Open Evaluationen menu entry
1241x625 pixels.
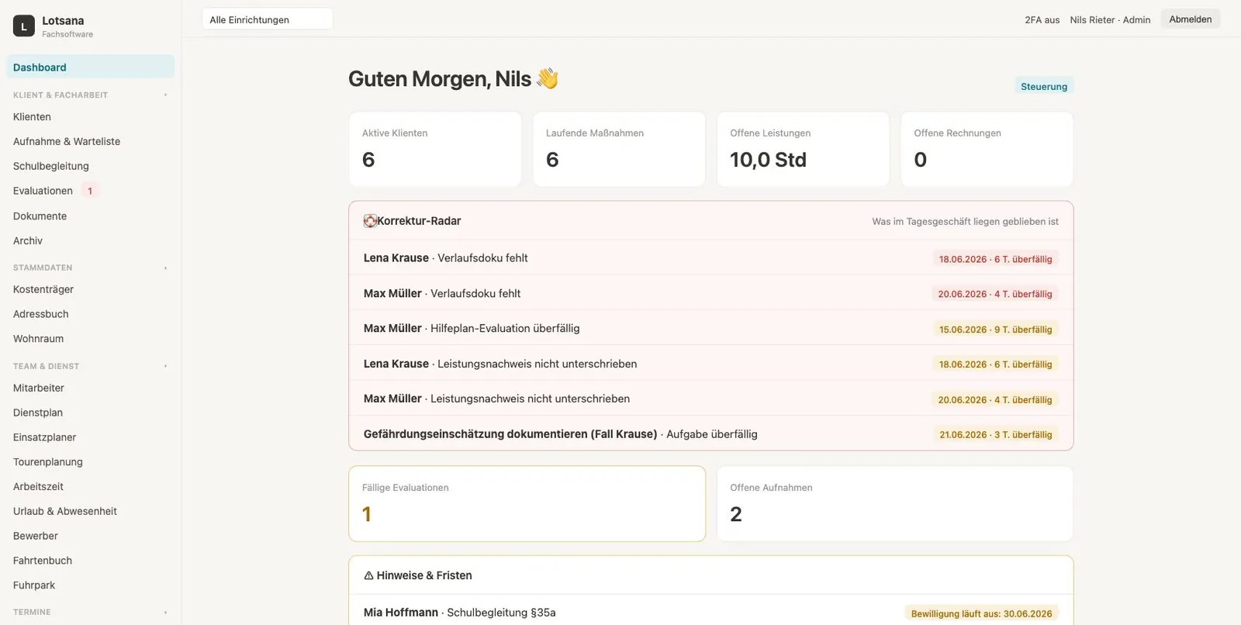click(91, 191)
